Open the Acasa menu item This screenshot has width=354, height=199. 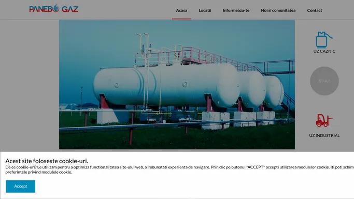[x=181, y=10]
